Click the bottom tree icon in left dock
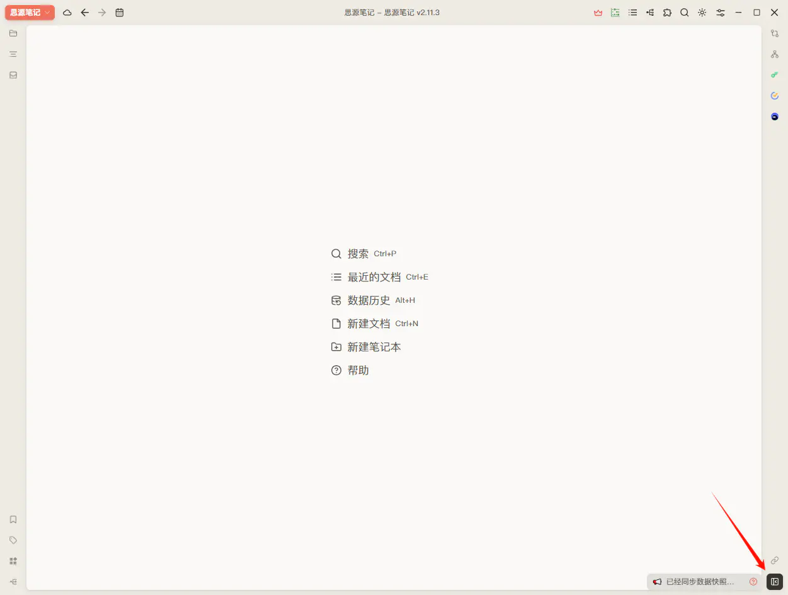 [13, 582]
